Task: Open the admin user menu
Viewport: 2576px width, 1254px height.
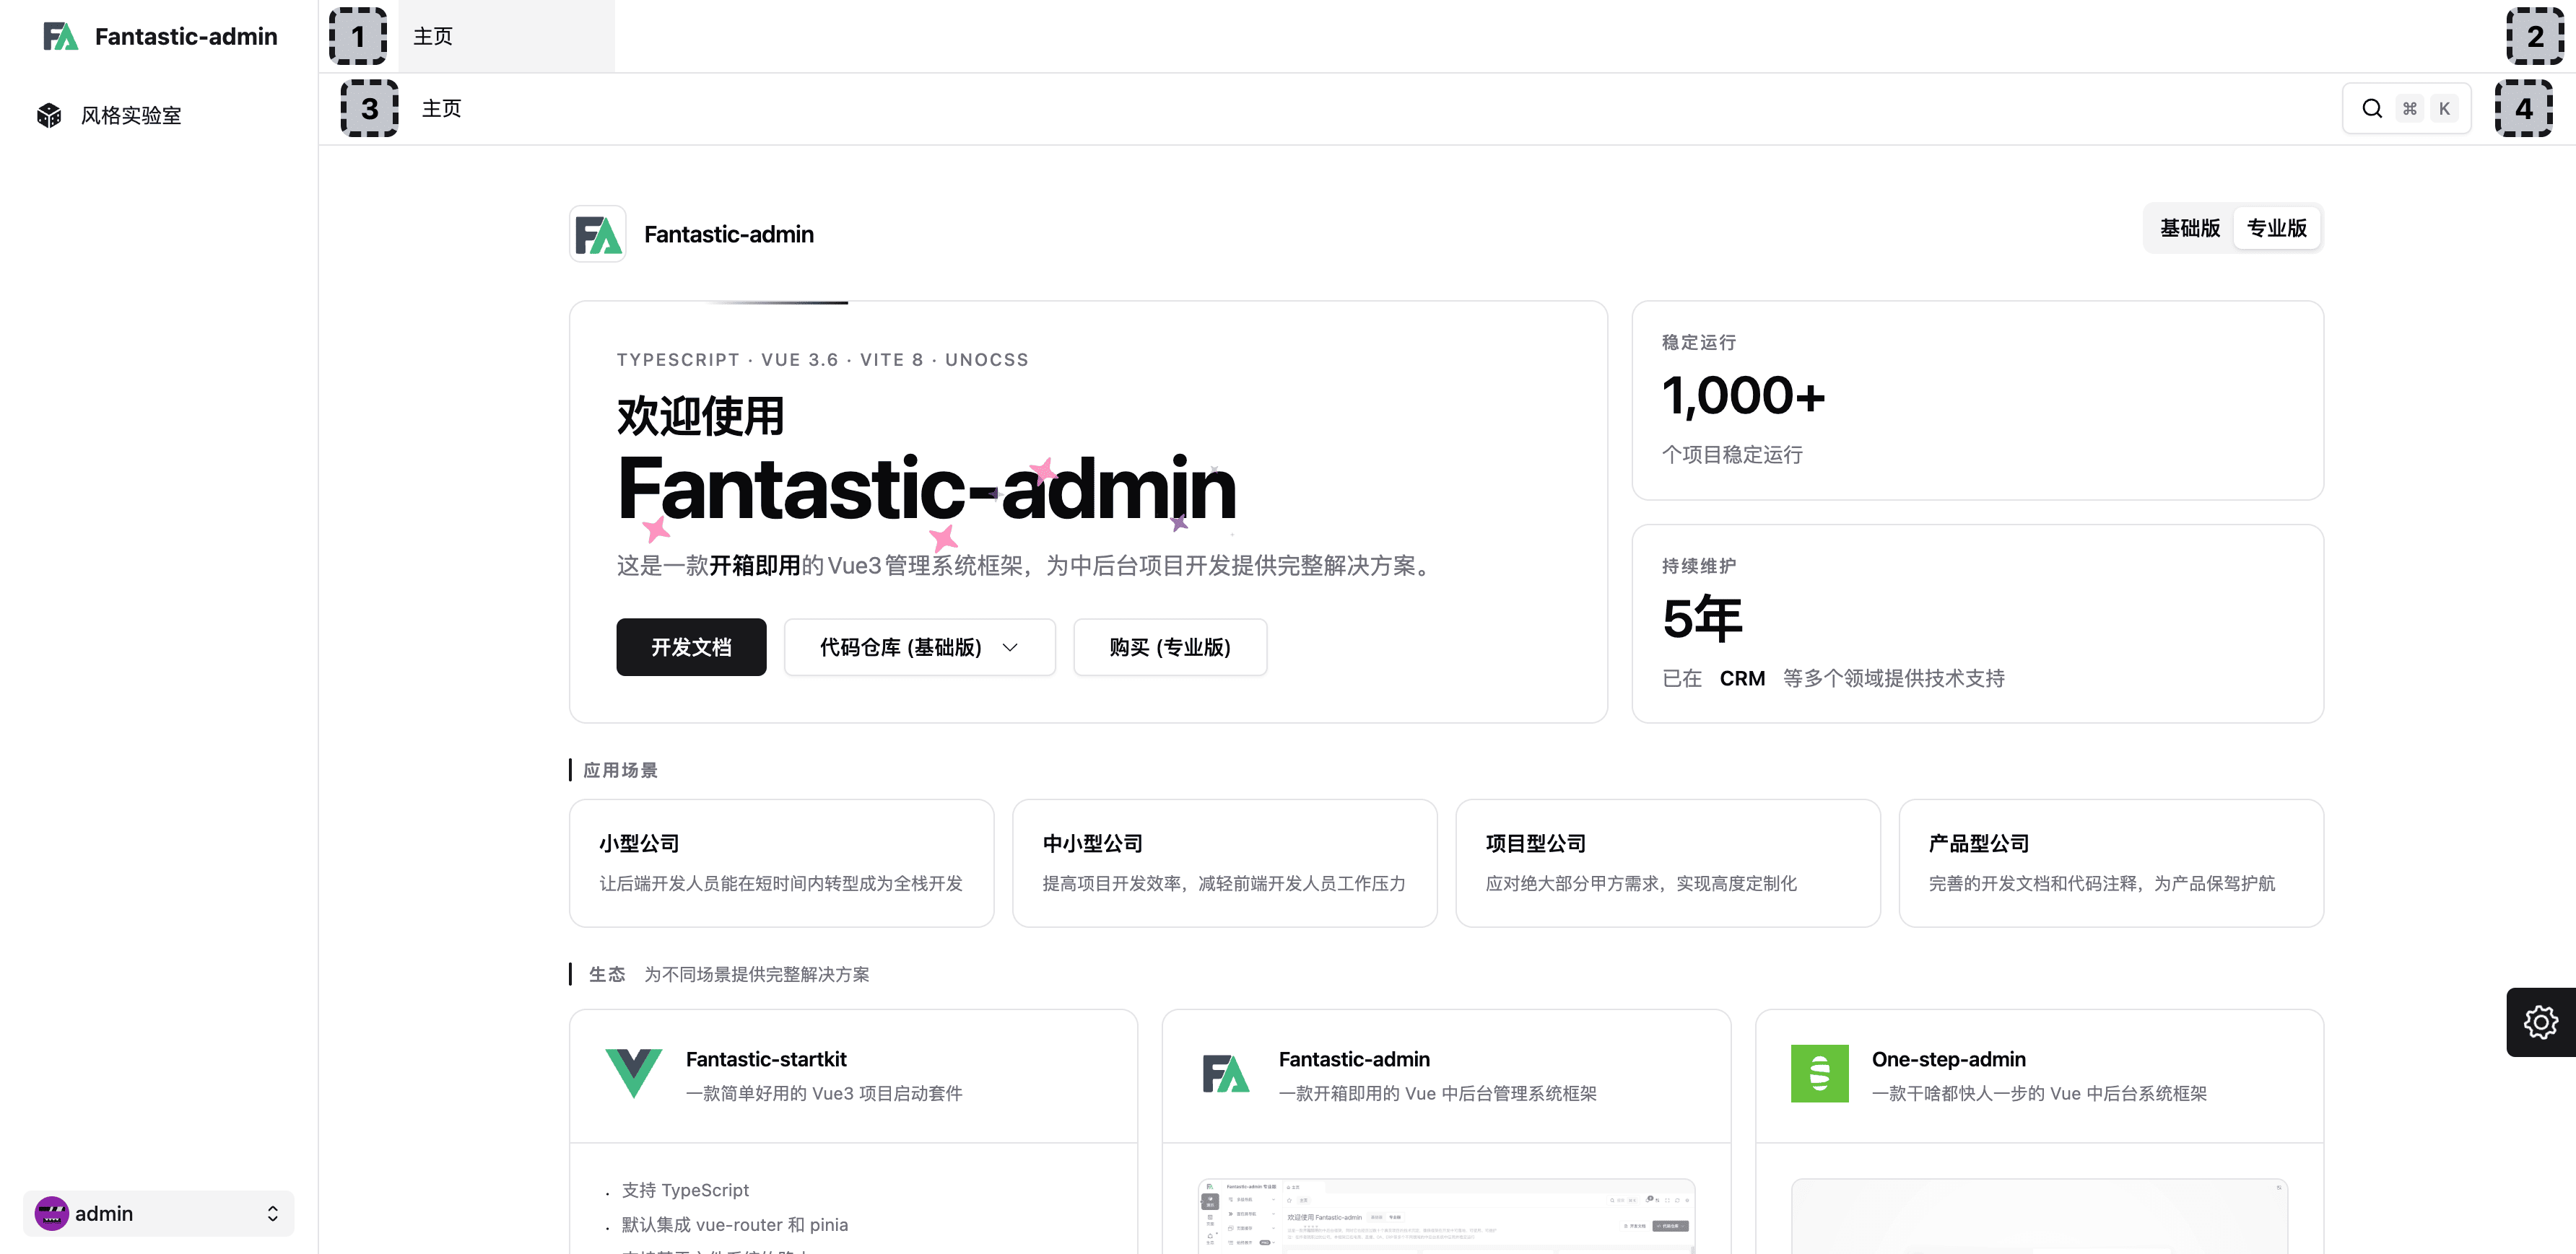Action: click(x=159, y=1213)
